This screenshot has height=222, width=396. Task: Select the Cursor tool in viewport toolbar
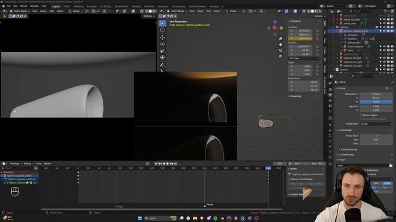point(162,30)
